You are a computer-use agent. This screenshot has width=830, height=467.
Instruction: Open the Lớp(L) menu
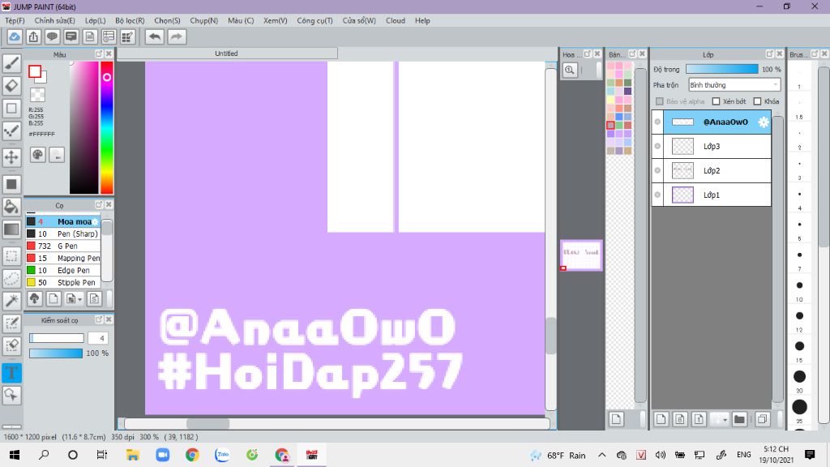tap(96, 20)
